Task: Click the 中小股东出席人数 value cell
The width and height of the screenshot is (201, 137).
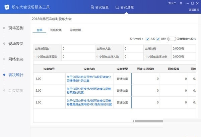Action: point(133,57)
